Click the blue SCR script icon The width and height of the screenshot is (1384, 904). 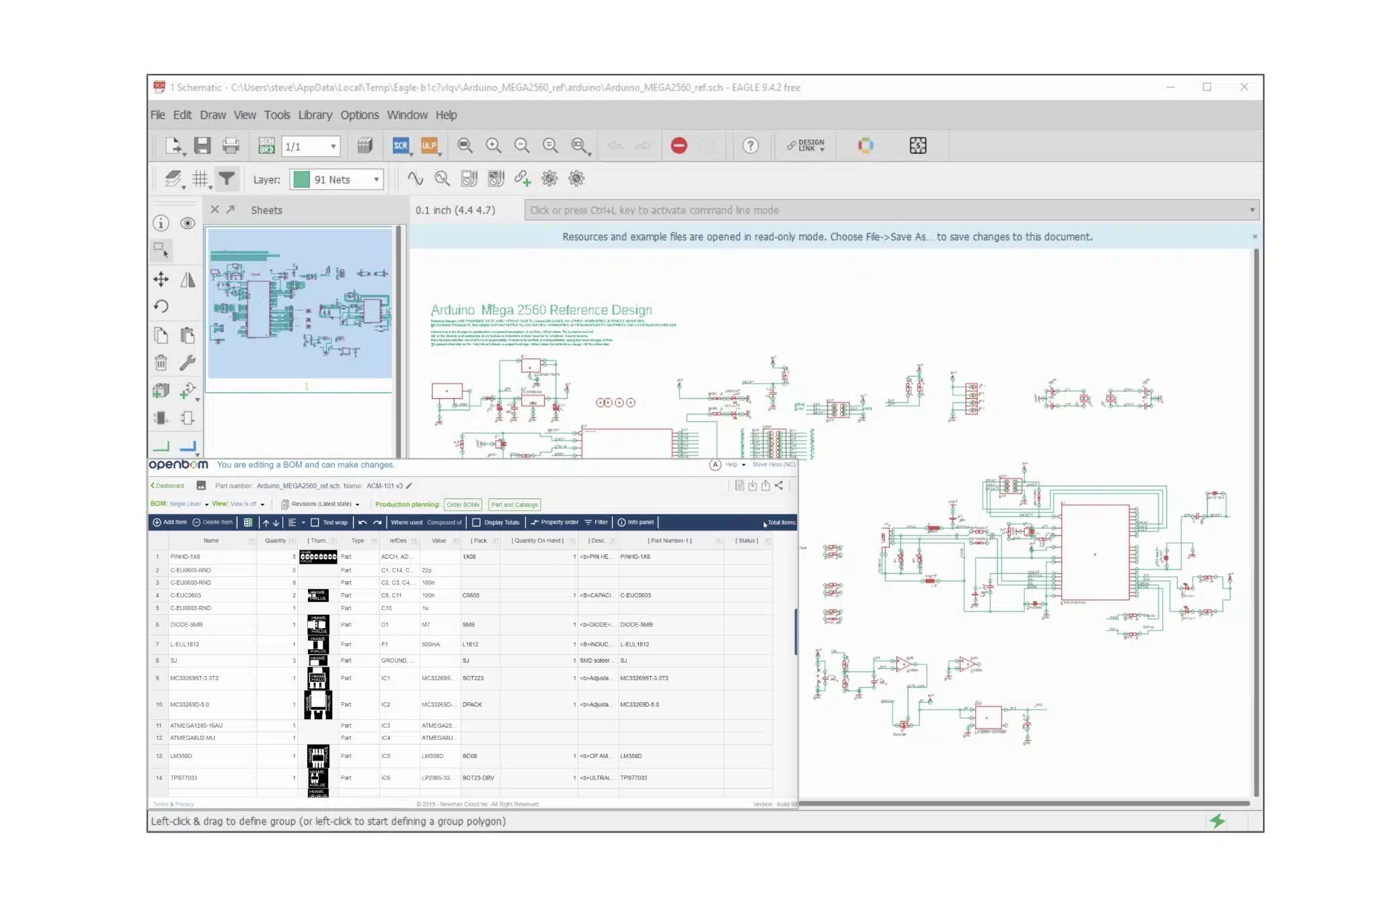click(401, 145)
